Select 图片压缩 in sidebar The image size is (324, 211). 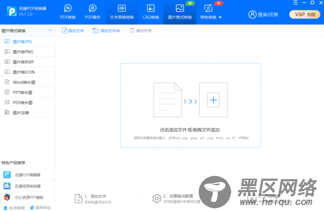[x=28, y=113]
